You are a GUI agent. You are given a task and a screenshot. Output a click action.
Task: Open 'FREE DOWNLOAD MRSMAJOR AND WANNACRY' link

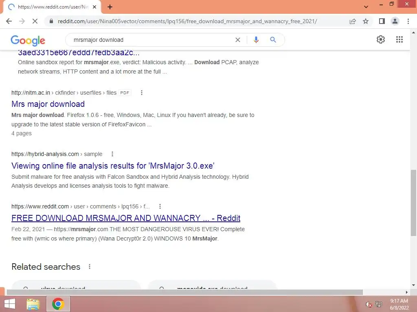126,218
